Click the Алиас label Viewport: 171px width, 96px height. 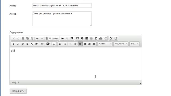coord(13,6)
